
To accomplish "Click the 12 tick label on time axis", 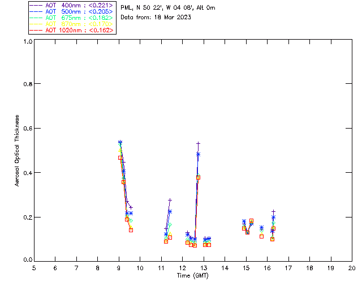I will [182, 267].
